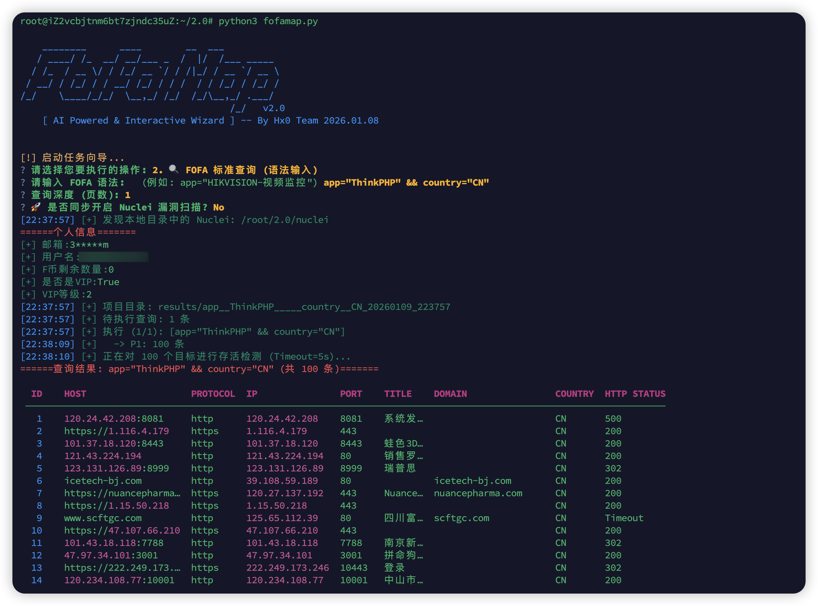The image size is (818, 606).
Task: Click the PROTOCOL column header
Action: point(212,394)
